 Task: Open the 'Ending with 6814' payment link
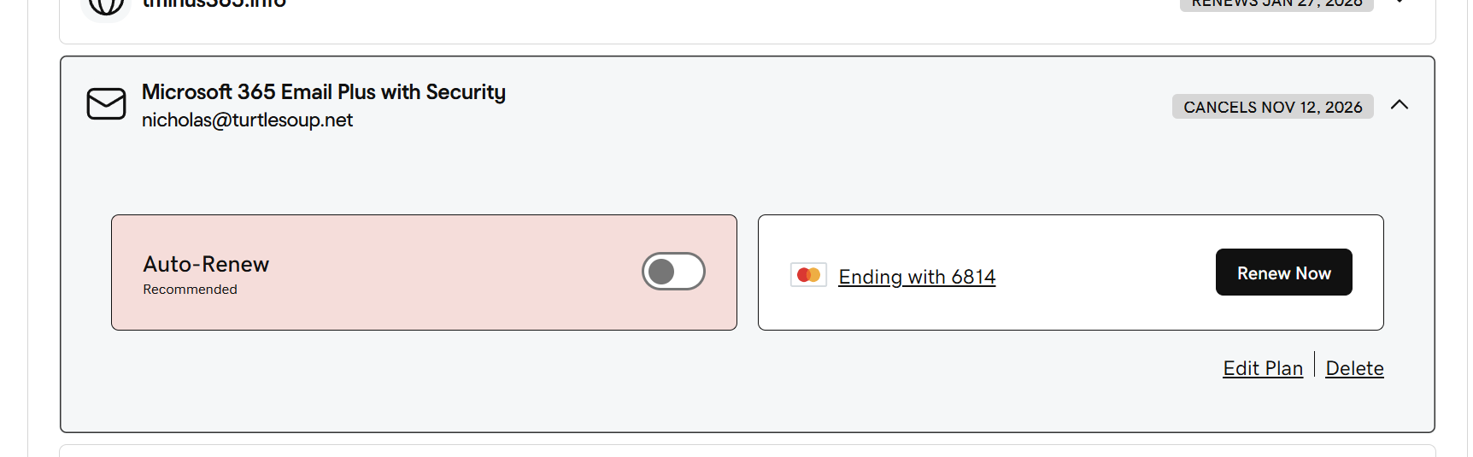pyautogui.click(x=917, y=277)
